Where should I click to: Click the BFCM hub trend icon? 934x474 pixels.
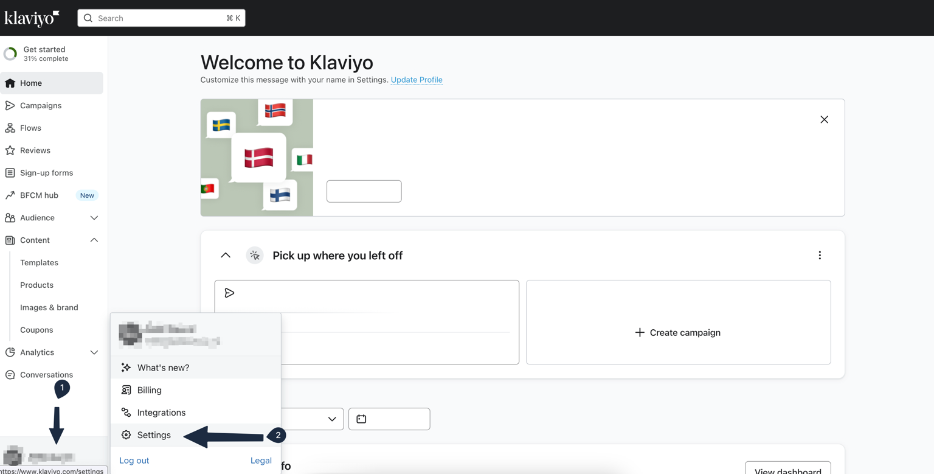10,195
